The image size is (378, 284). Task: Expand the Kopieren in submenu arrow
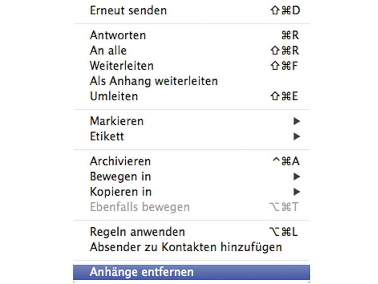(296, 192)
